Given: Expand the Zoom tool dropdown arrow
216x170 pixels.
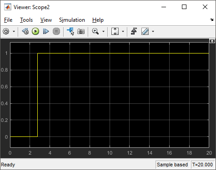Looking at the screenshot, I should pyautogui.click(x=103, y=31).
